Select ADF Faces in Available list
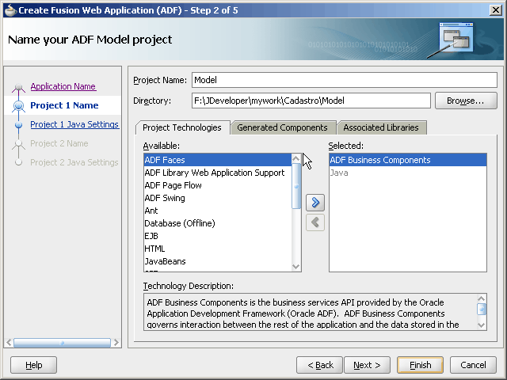The width and height of the screenshot is (507, 380). 165,160
